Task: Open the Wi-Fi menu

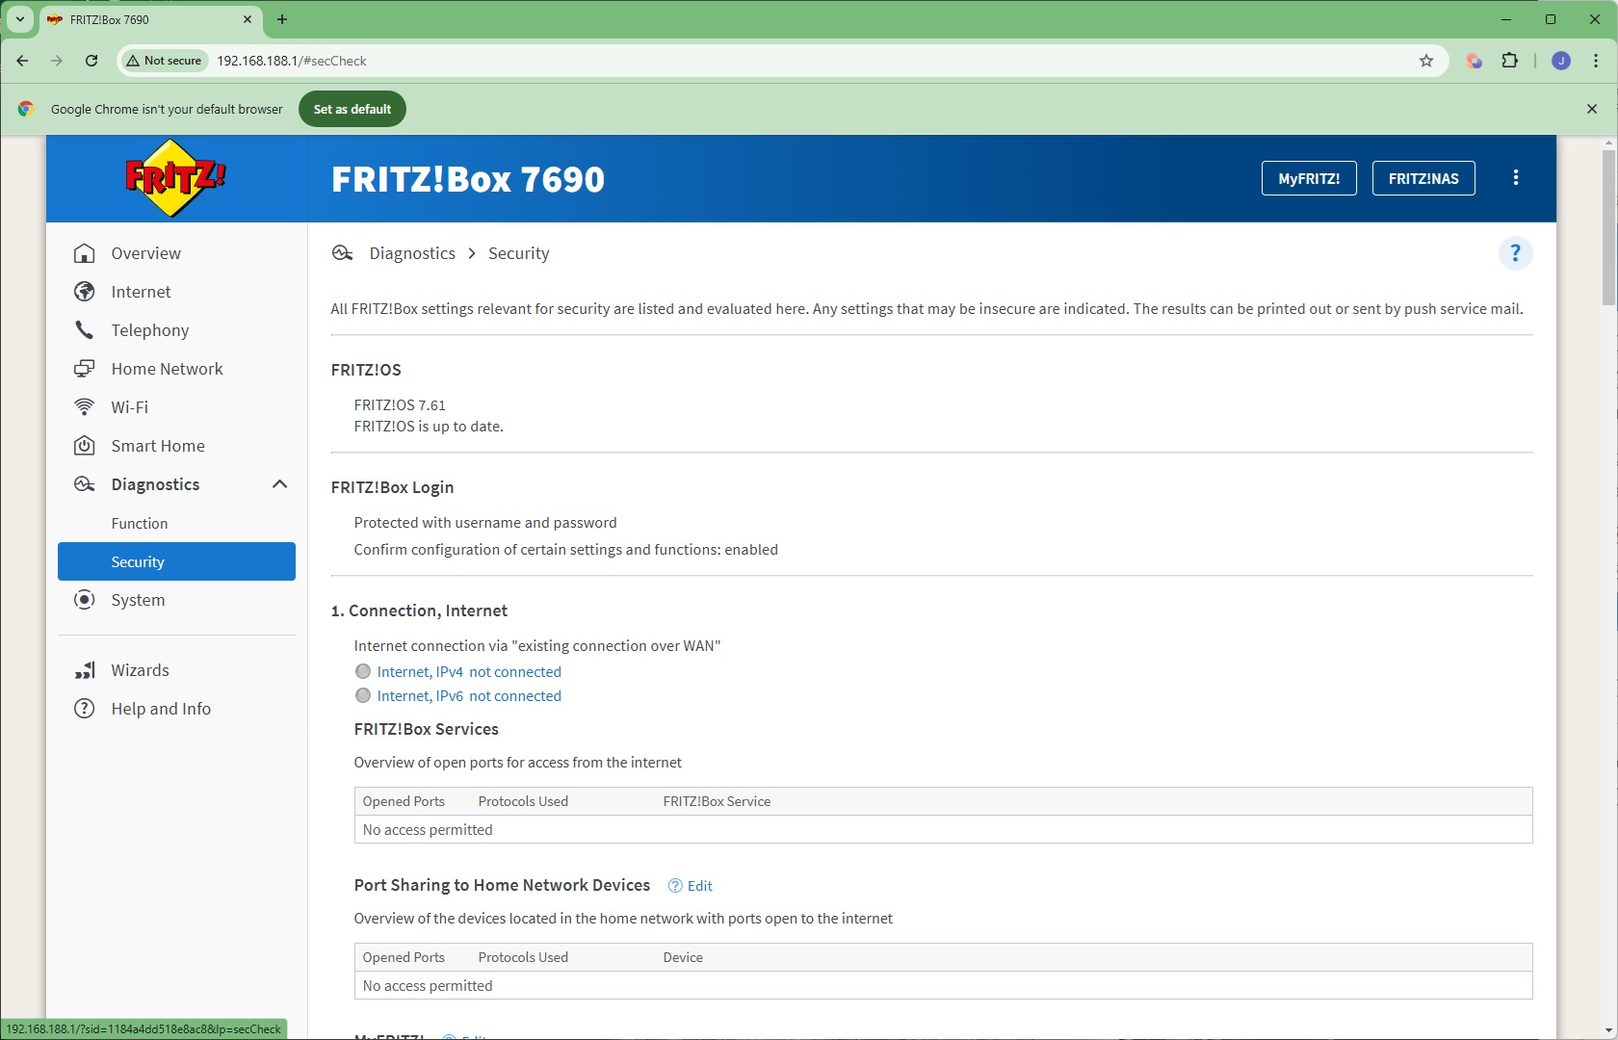Action: tap(129, 407)
